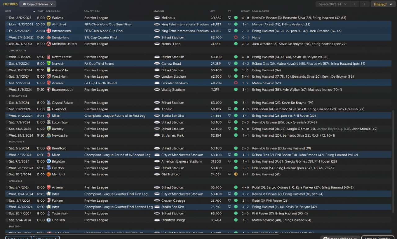
Task: Click the Tottenham club badge
Action: pos(49,214)
